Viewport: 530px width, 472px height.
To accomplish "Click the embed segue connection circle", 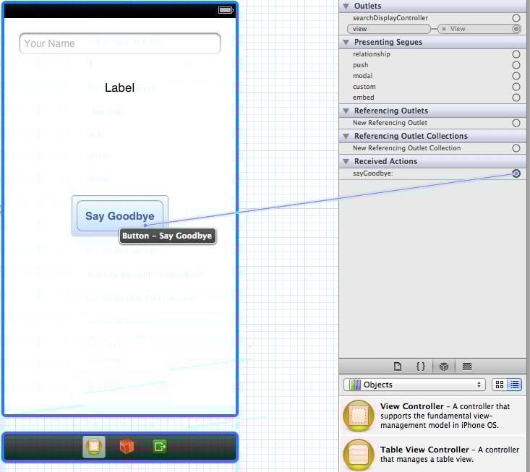I will click(x=516, y=98).
